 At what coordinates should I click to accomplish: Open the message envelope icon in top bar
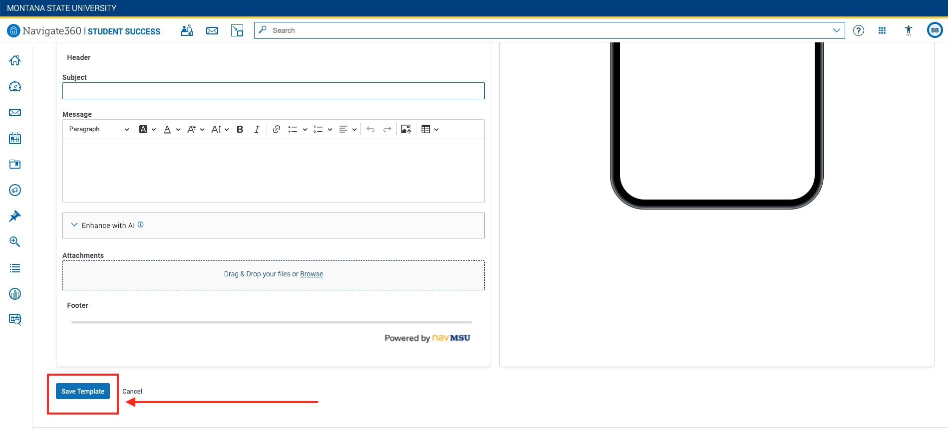[x=212, y=30]
